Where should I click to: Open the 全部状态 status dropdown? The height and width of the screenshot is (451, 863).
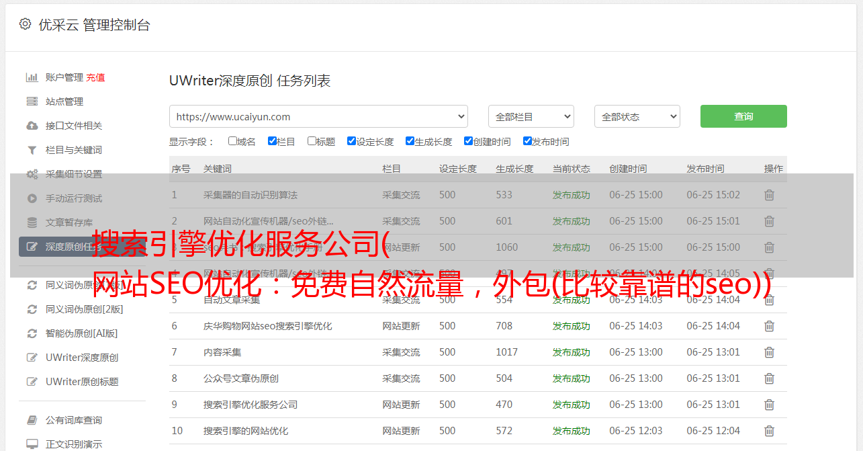637,116
